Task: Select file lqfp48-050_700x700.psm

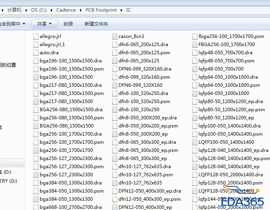Action: point(223,61)
